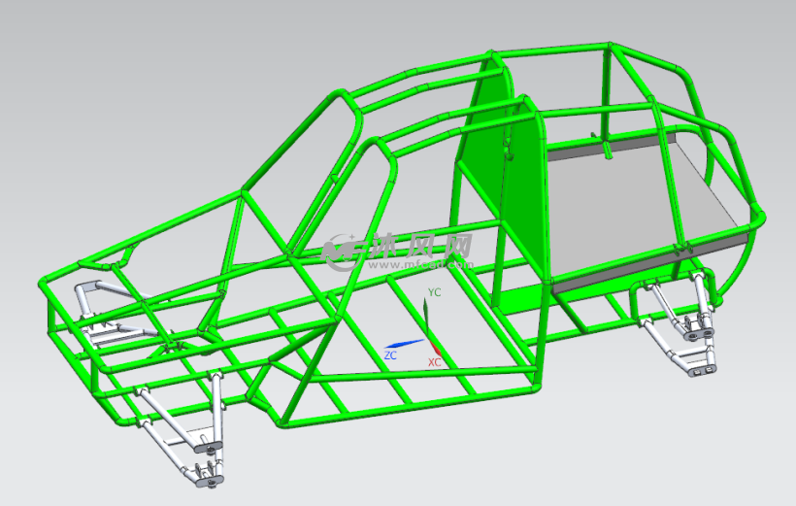Click the XC axis label

[x=435, y=362]
